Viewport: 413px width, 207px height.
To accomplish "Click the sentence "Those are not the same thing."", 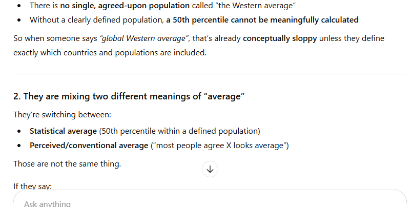I will [x=67, y=164].
